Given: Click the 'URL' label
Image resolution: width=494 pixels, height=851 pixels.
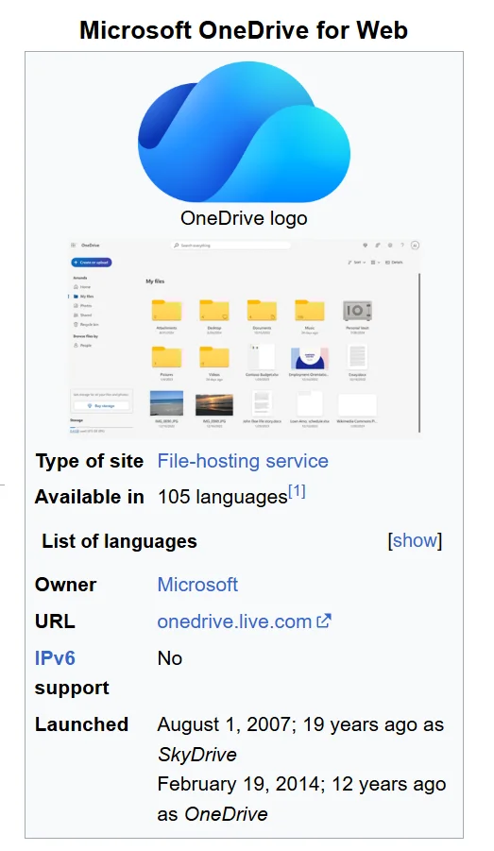Looking at the screenshot, I should click(55, 621).
